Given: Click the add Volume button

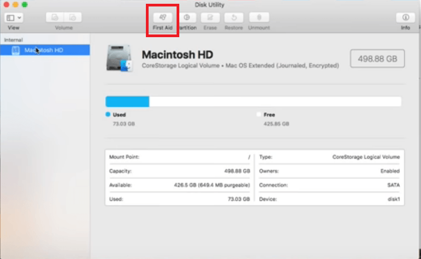Looking at the screenshot, I should (55, 18).
